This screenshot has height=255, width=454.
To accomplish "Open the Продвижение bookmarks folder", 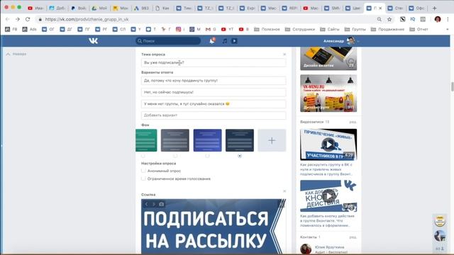I will pyautogui.click(x=387, y=29).
